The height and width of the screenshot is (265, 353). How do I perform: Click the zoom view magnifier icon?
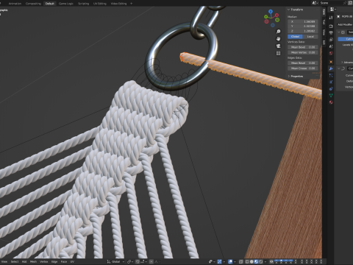(278, 32)
